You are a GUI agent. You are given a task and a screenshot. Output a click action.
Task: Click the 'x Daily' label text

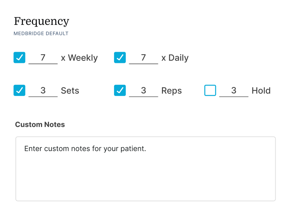(175, 58)
